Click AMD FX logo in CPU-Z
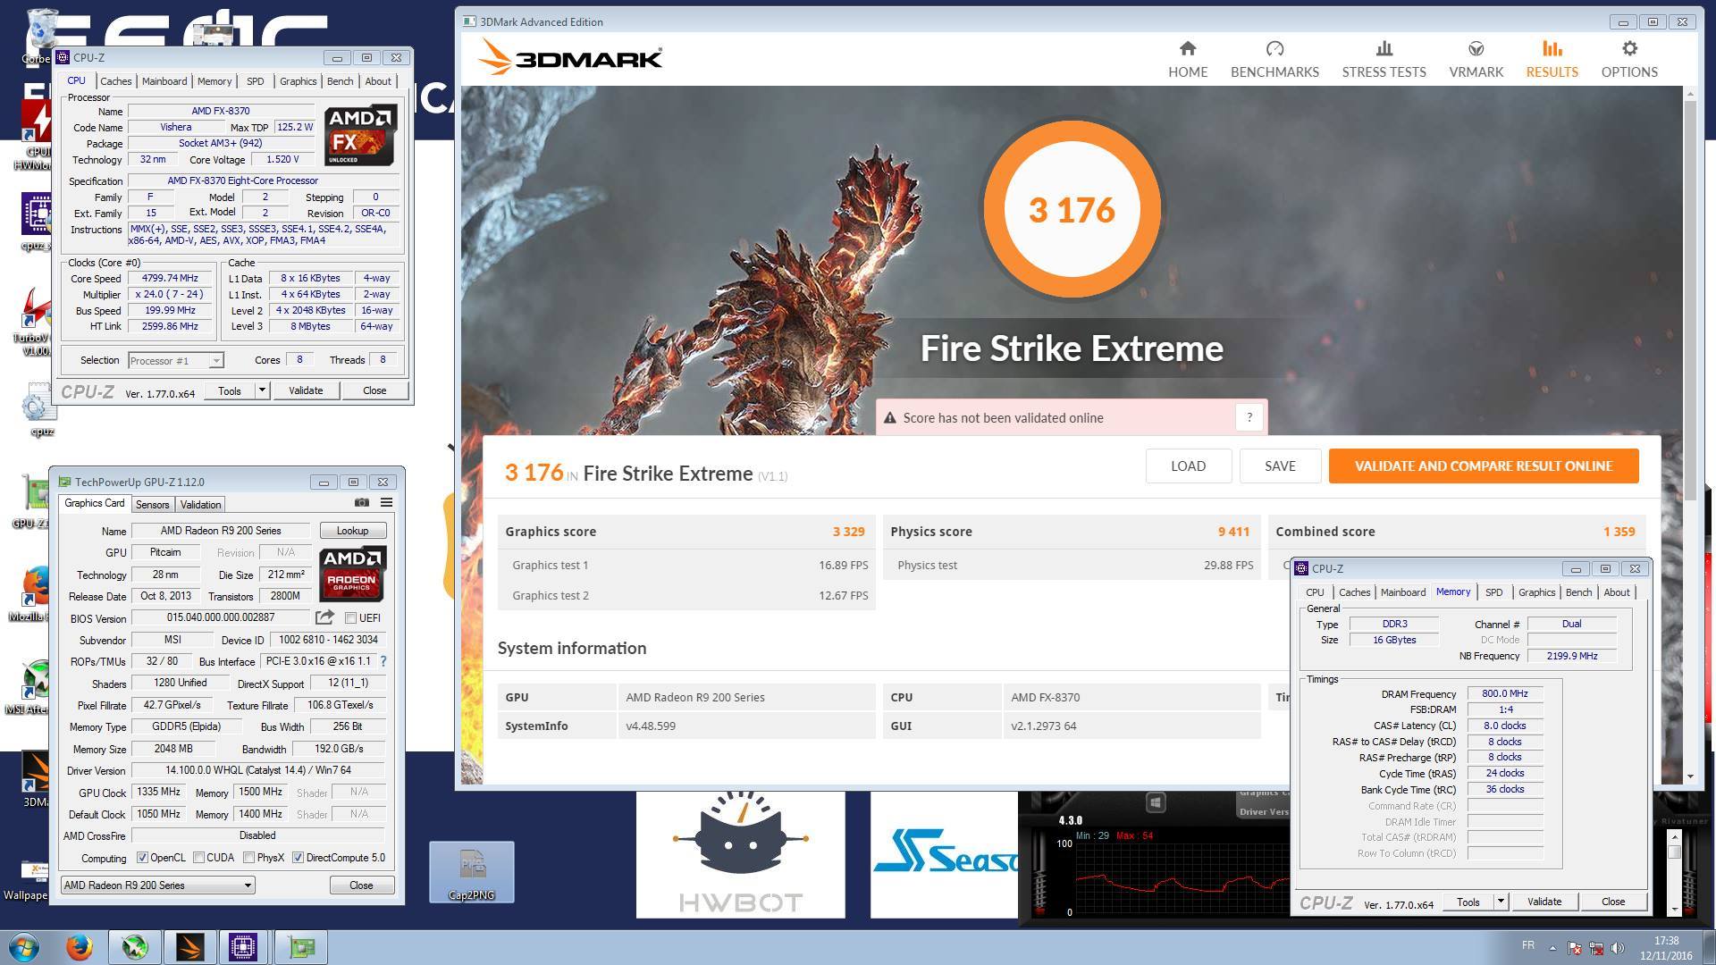Screen dimensions: 1716x965 pyautogui.click(x=359, y=136)
